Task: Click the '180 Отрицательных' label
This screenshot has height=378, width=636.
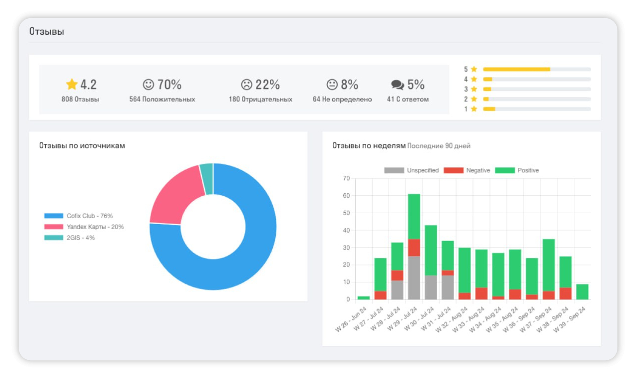Action: (260, 99)
